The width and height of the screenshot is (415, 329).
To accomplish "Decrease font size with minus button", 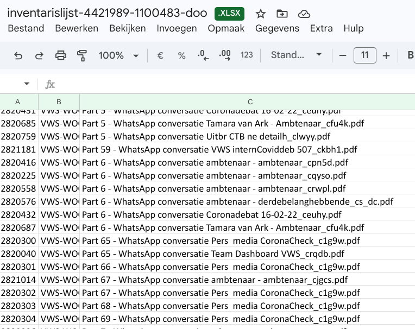I will tap(342, 55).
